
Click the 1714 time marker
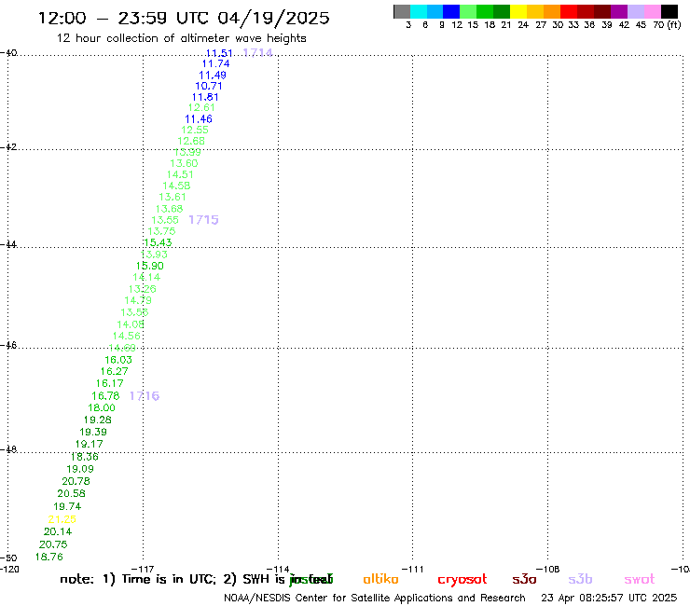pos(258,53)
